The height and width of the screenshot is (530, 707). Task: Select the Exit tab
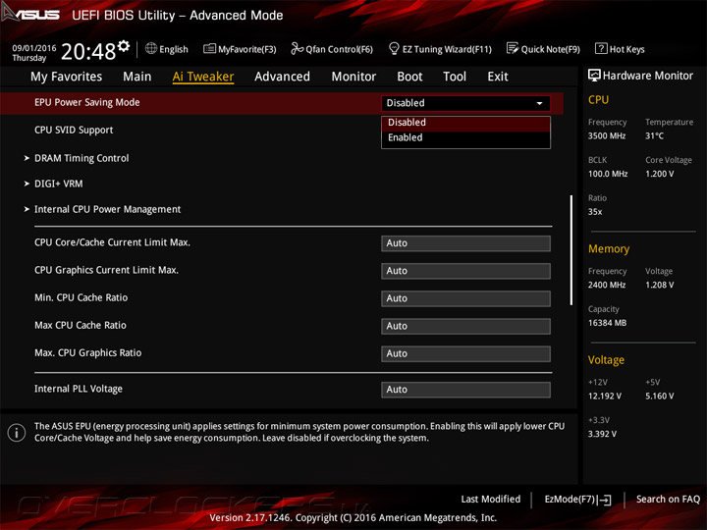(x=498, y=77)
